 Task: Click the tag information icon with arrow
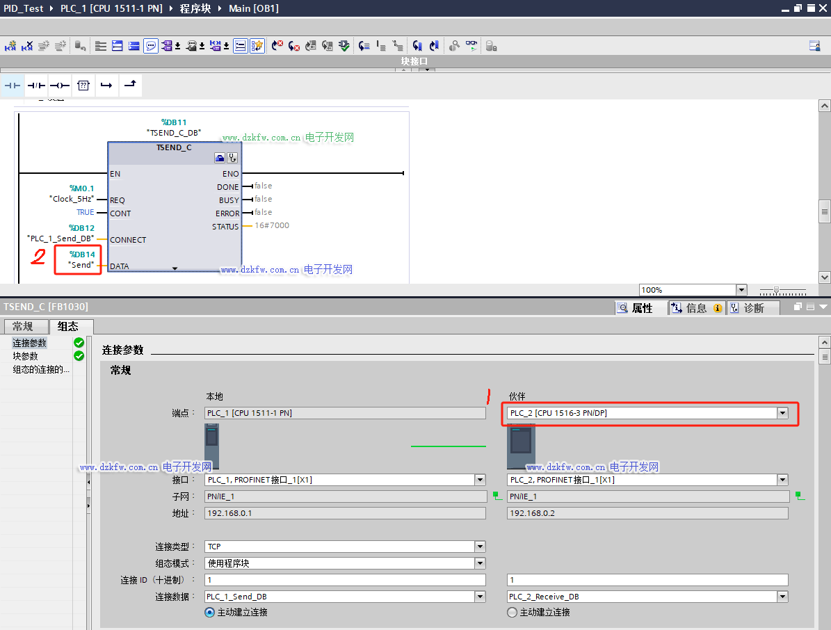[x=194, y=46]
